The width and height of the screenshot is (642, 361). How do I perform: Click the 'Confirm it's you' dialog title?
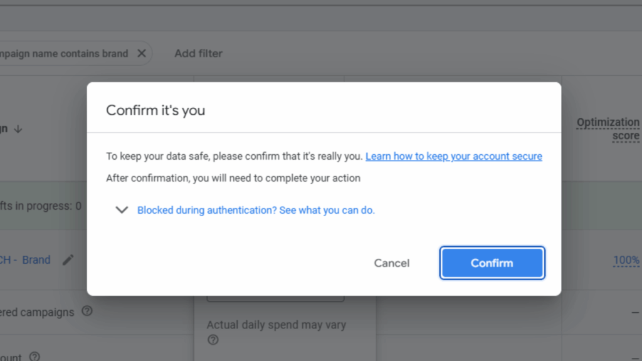(155, 110)
